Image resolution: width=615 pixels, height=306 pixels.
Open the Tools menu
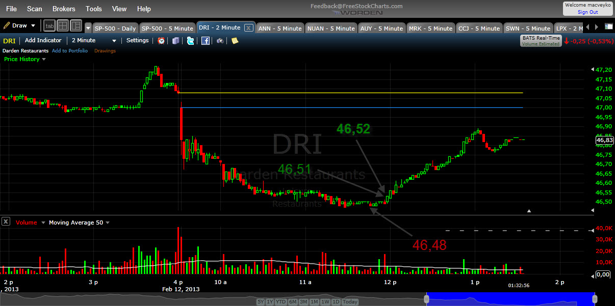(x=94, y=9)
